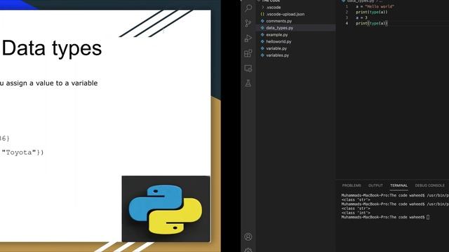Click code line 4 print(type(a))

372,23
